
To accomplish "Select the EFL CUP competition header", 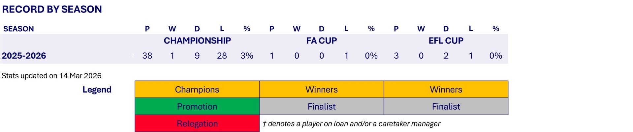I will click(x=446, y=41).
